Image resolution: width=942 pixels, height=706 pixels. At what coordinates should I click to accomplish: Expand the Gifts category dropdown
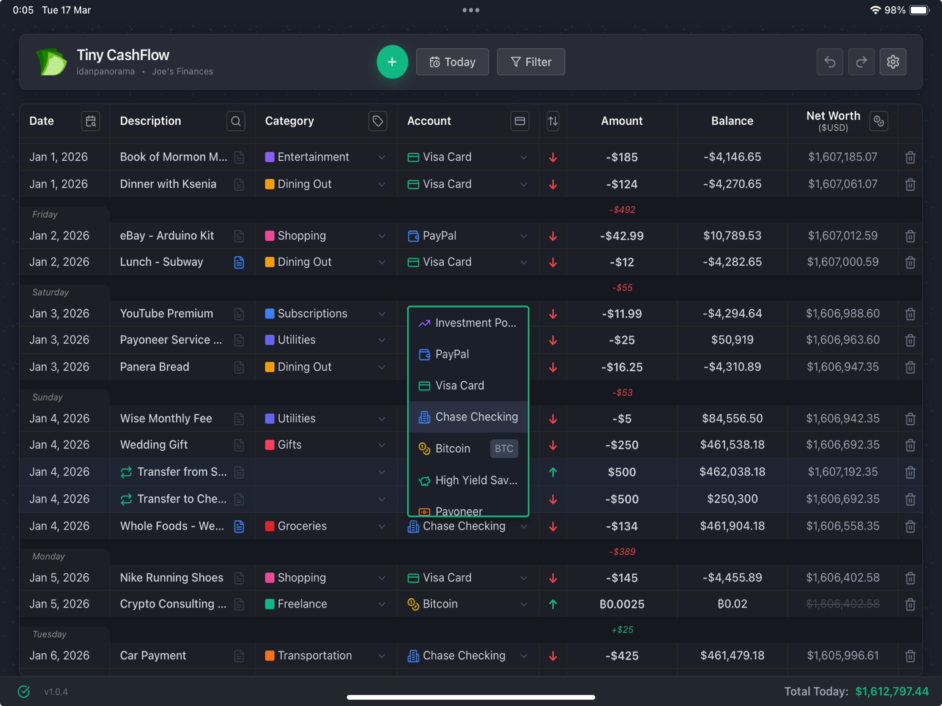[x=381, y=445]
